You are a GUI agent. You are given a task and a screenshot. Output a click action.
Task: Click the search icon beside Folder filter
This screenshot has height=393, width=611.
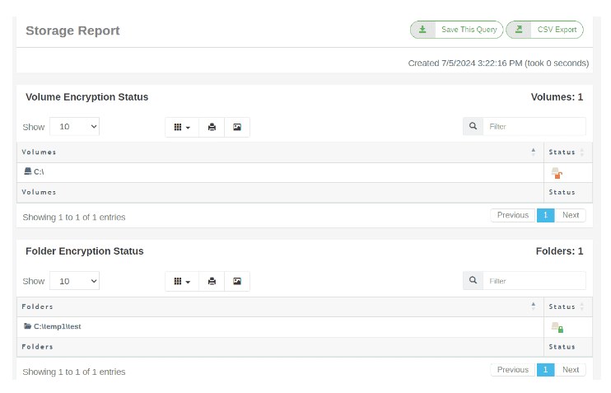473,281
